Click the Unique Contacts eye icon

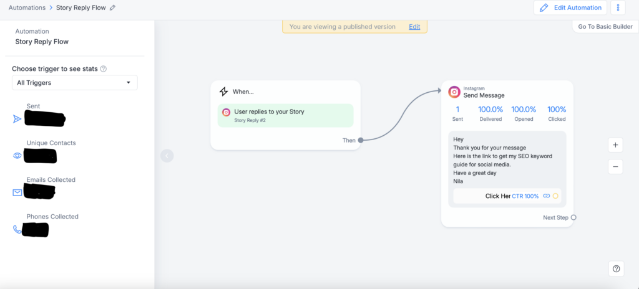17,156
